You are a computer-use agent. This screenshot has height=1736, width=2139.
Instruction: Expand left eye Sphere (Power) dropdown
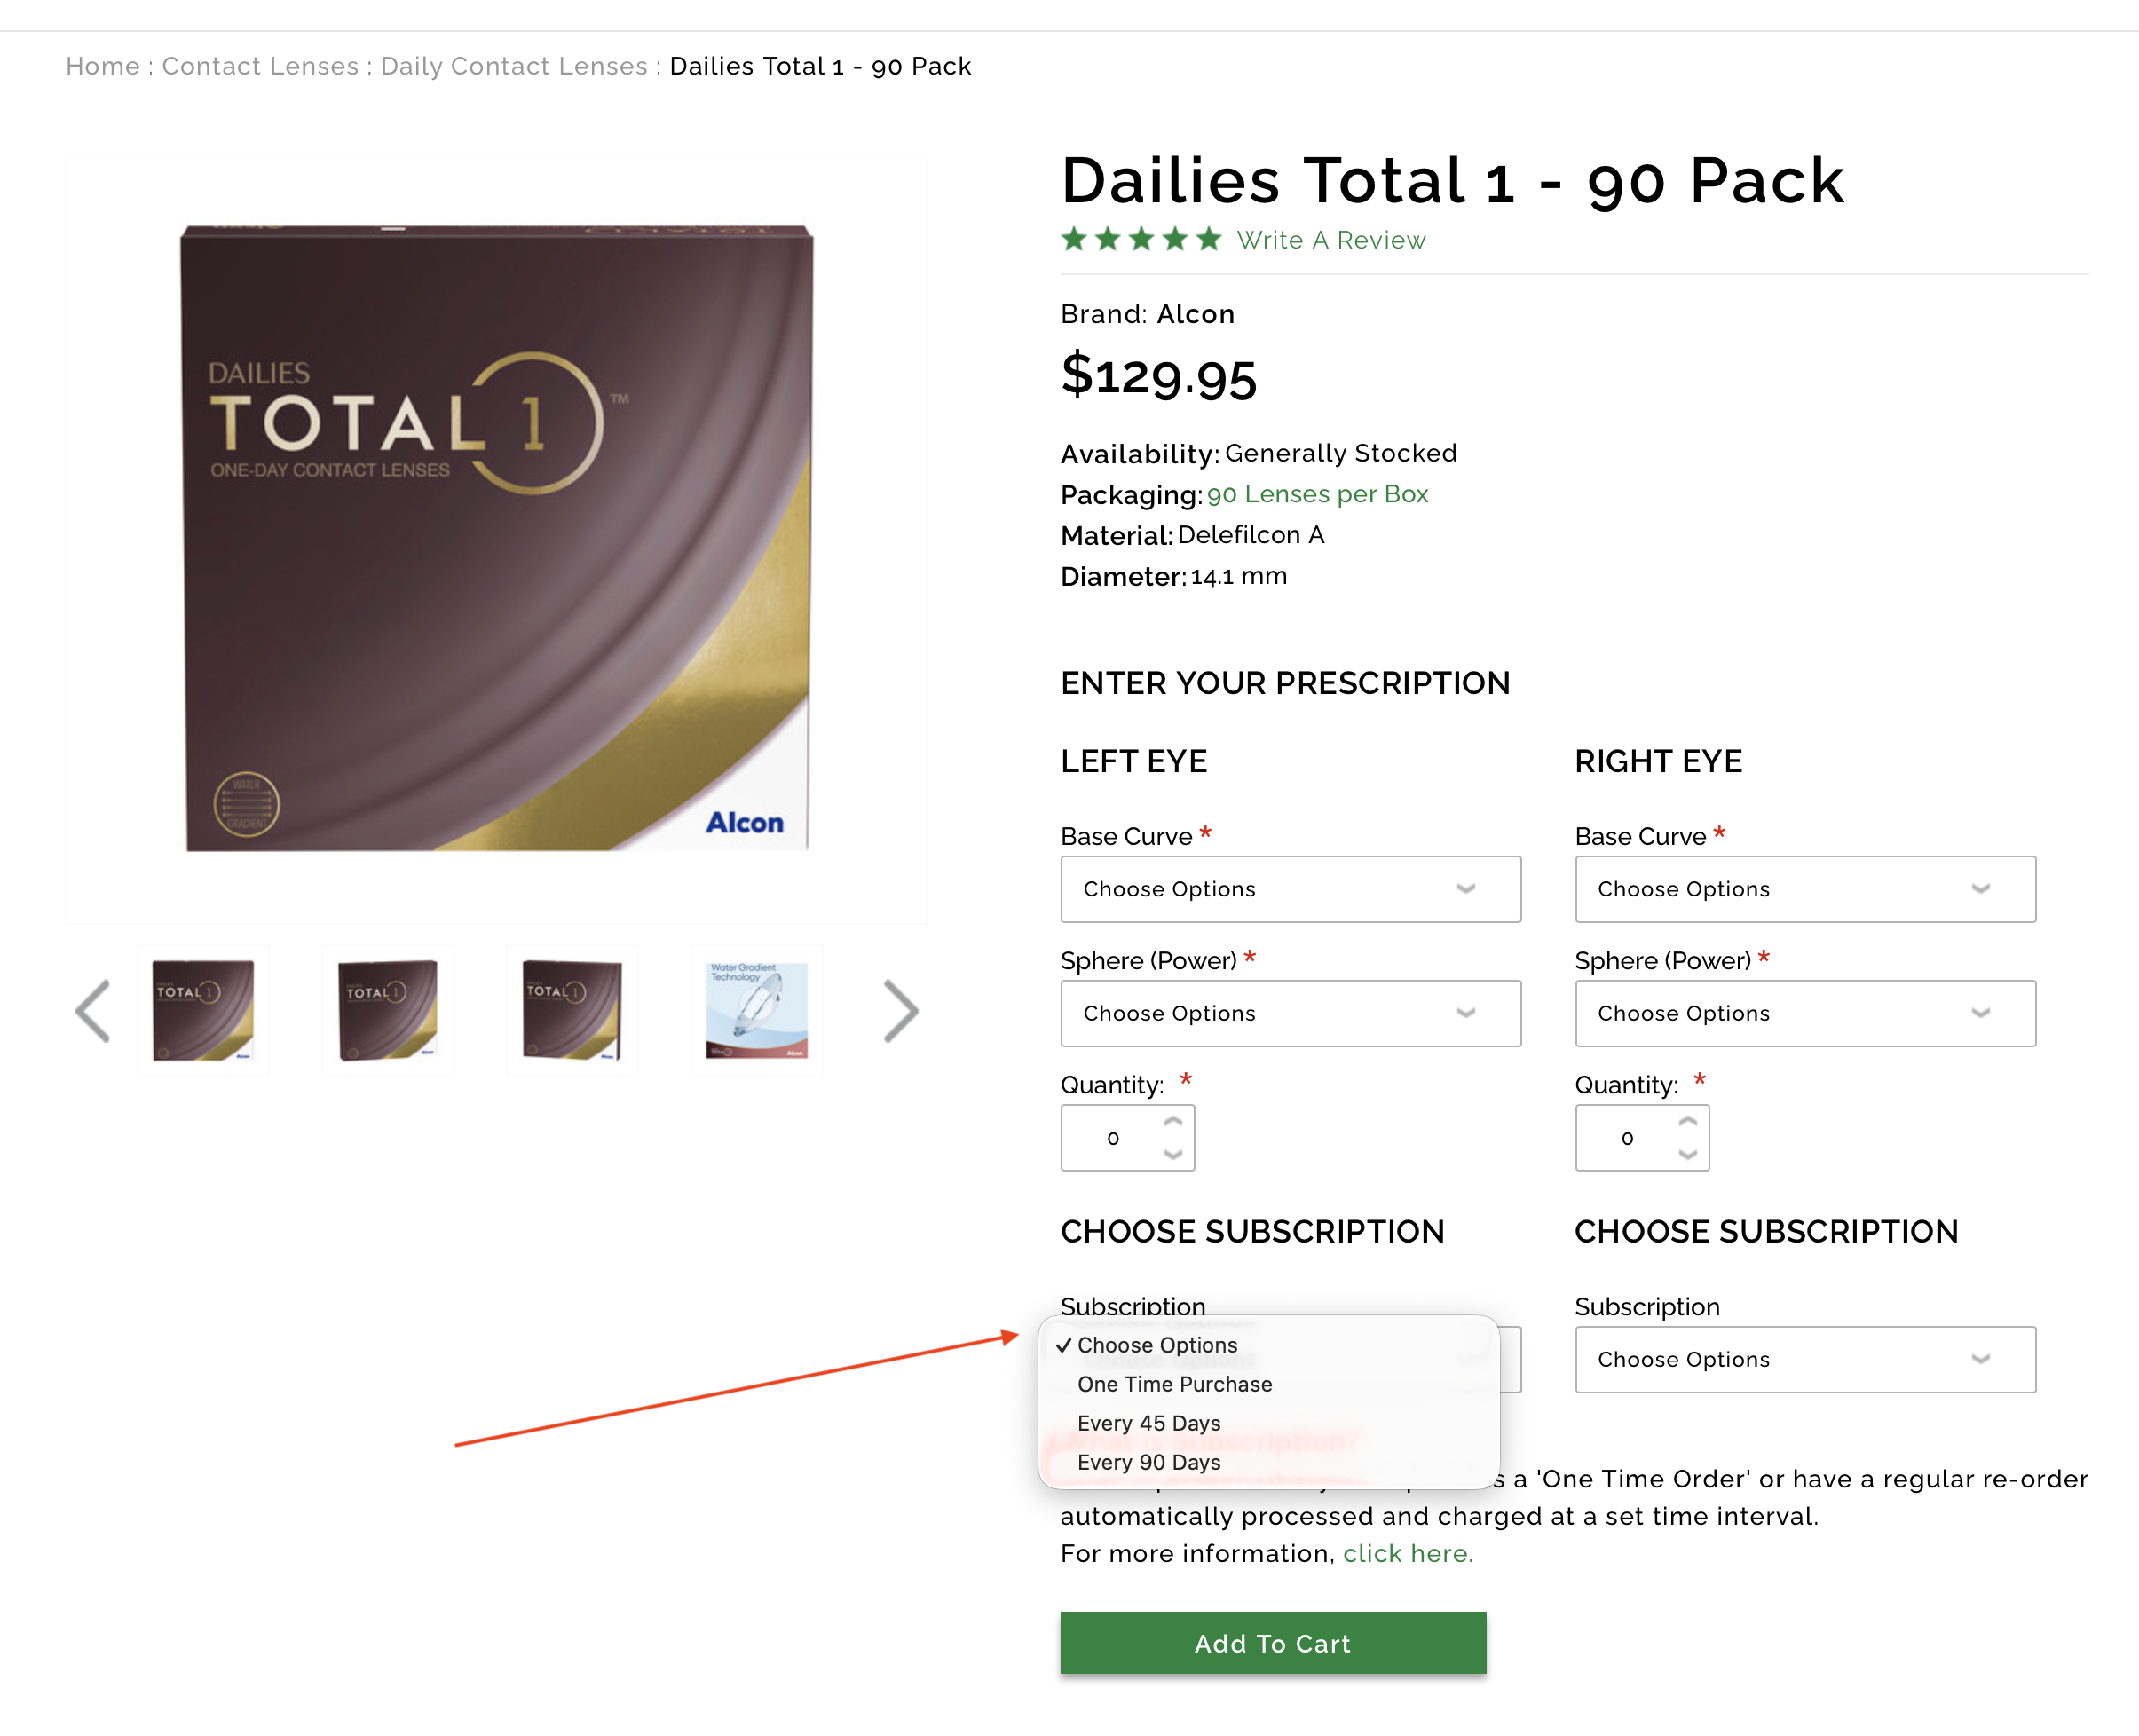click(x=1290, y=1013)
